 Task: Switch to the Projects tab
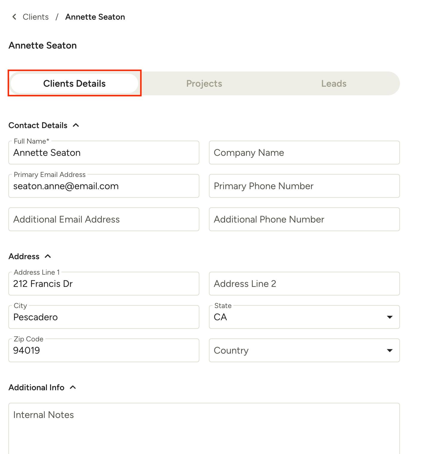204,83
